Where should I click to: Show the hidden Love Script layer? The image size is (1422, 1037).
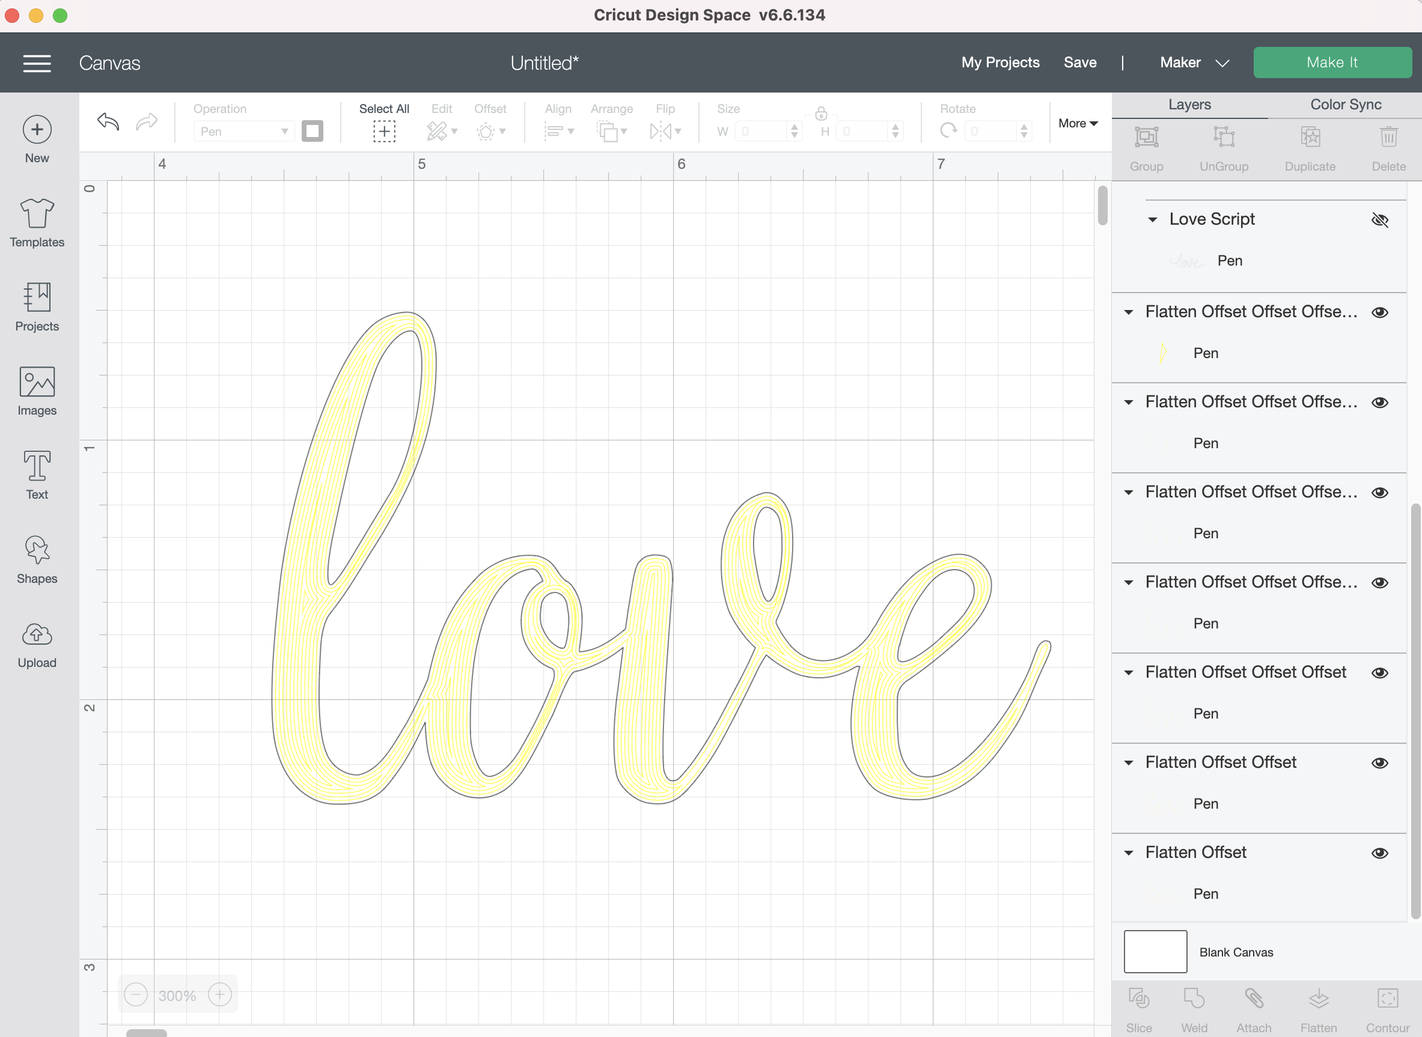pyautogui.click(x=1379, y=220)
